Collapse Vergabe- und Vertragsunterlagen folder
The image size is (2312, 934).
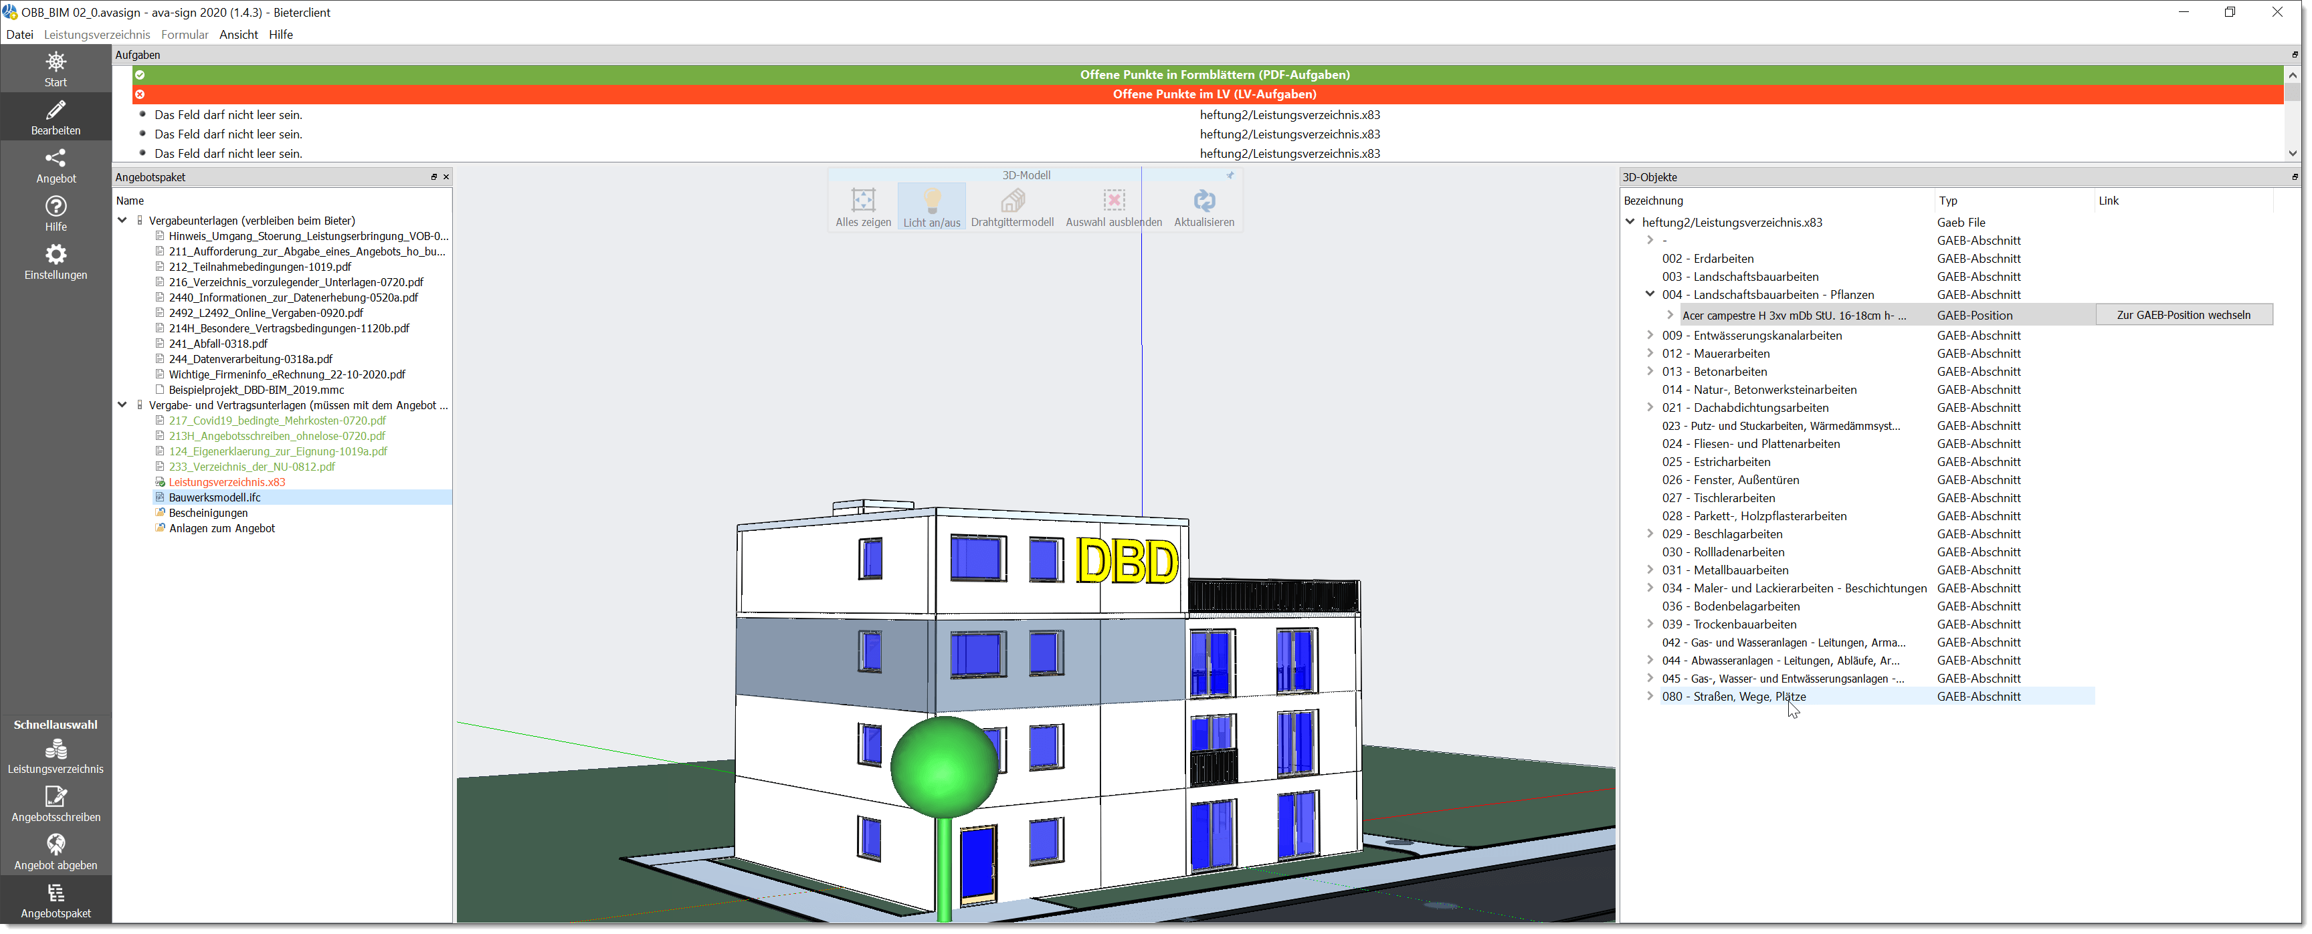[122, 404]
